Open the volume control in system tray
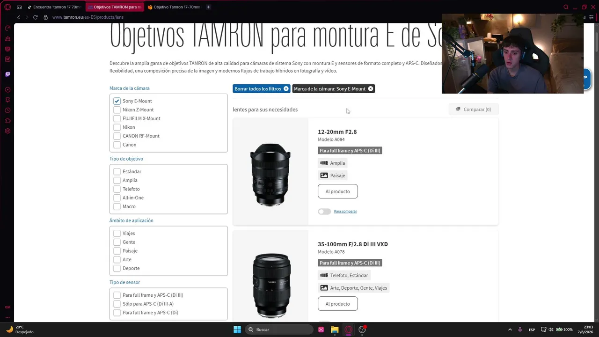The height and width of the screenshot is (337, 599). (x=551, y=330)
